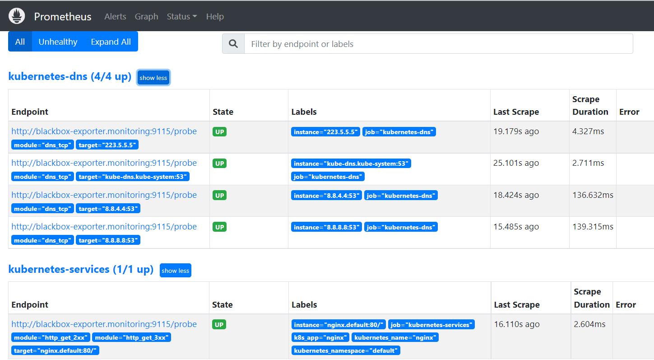This screenshot has width=654, height=360.
Task: Select the All targets filter
Action: 20,42
